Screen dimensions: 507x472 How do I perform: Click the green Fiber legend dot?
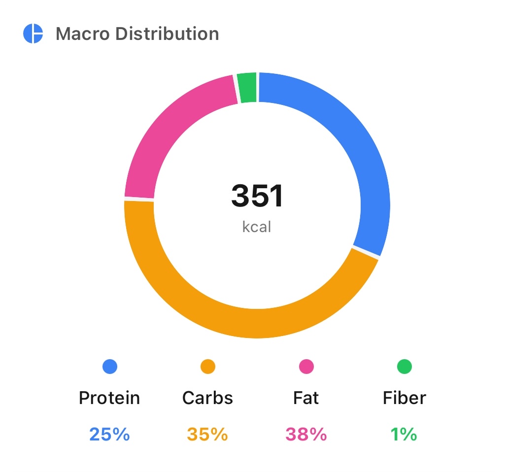tap(404, 367)
